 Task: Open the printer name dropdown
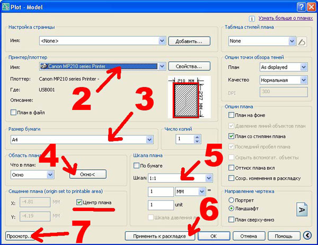coord(162,67)
